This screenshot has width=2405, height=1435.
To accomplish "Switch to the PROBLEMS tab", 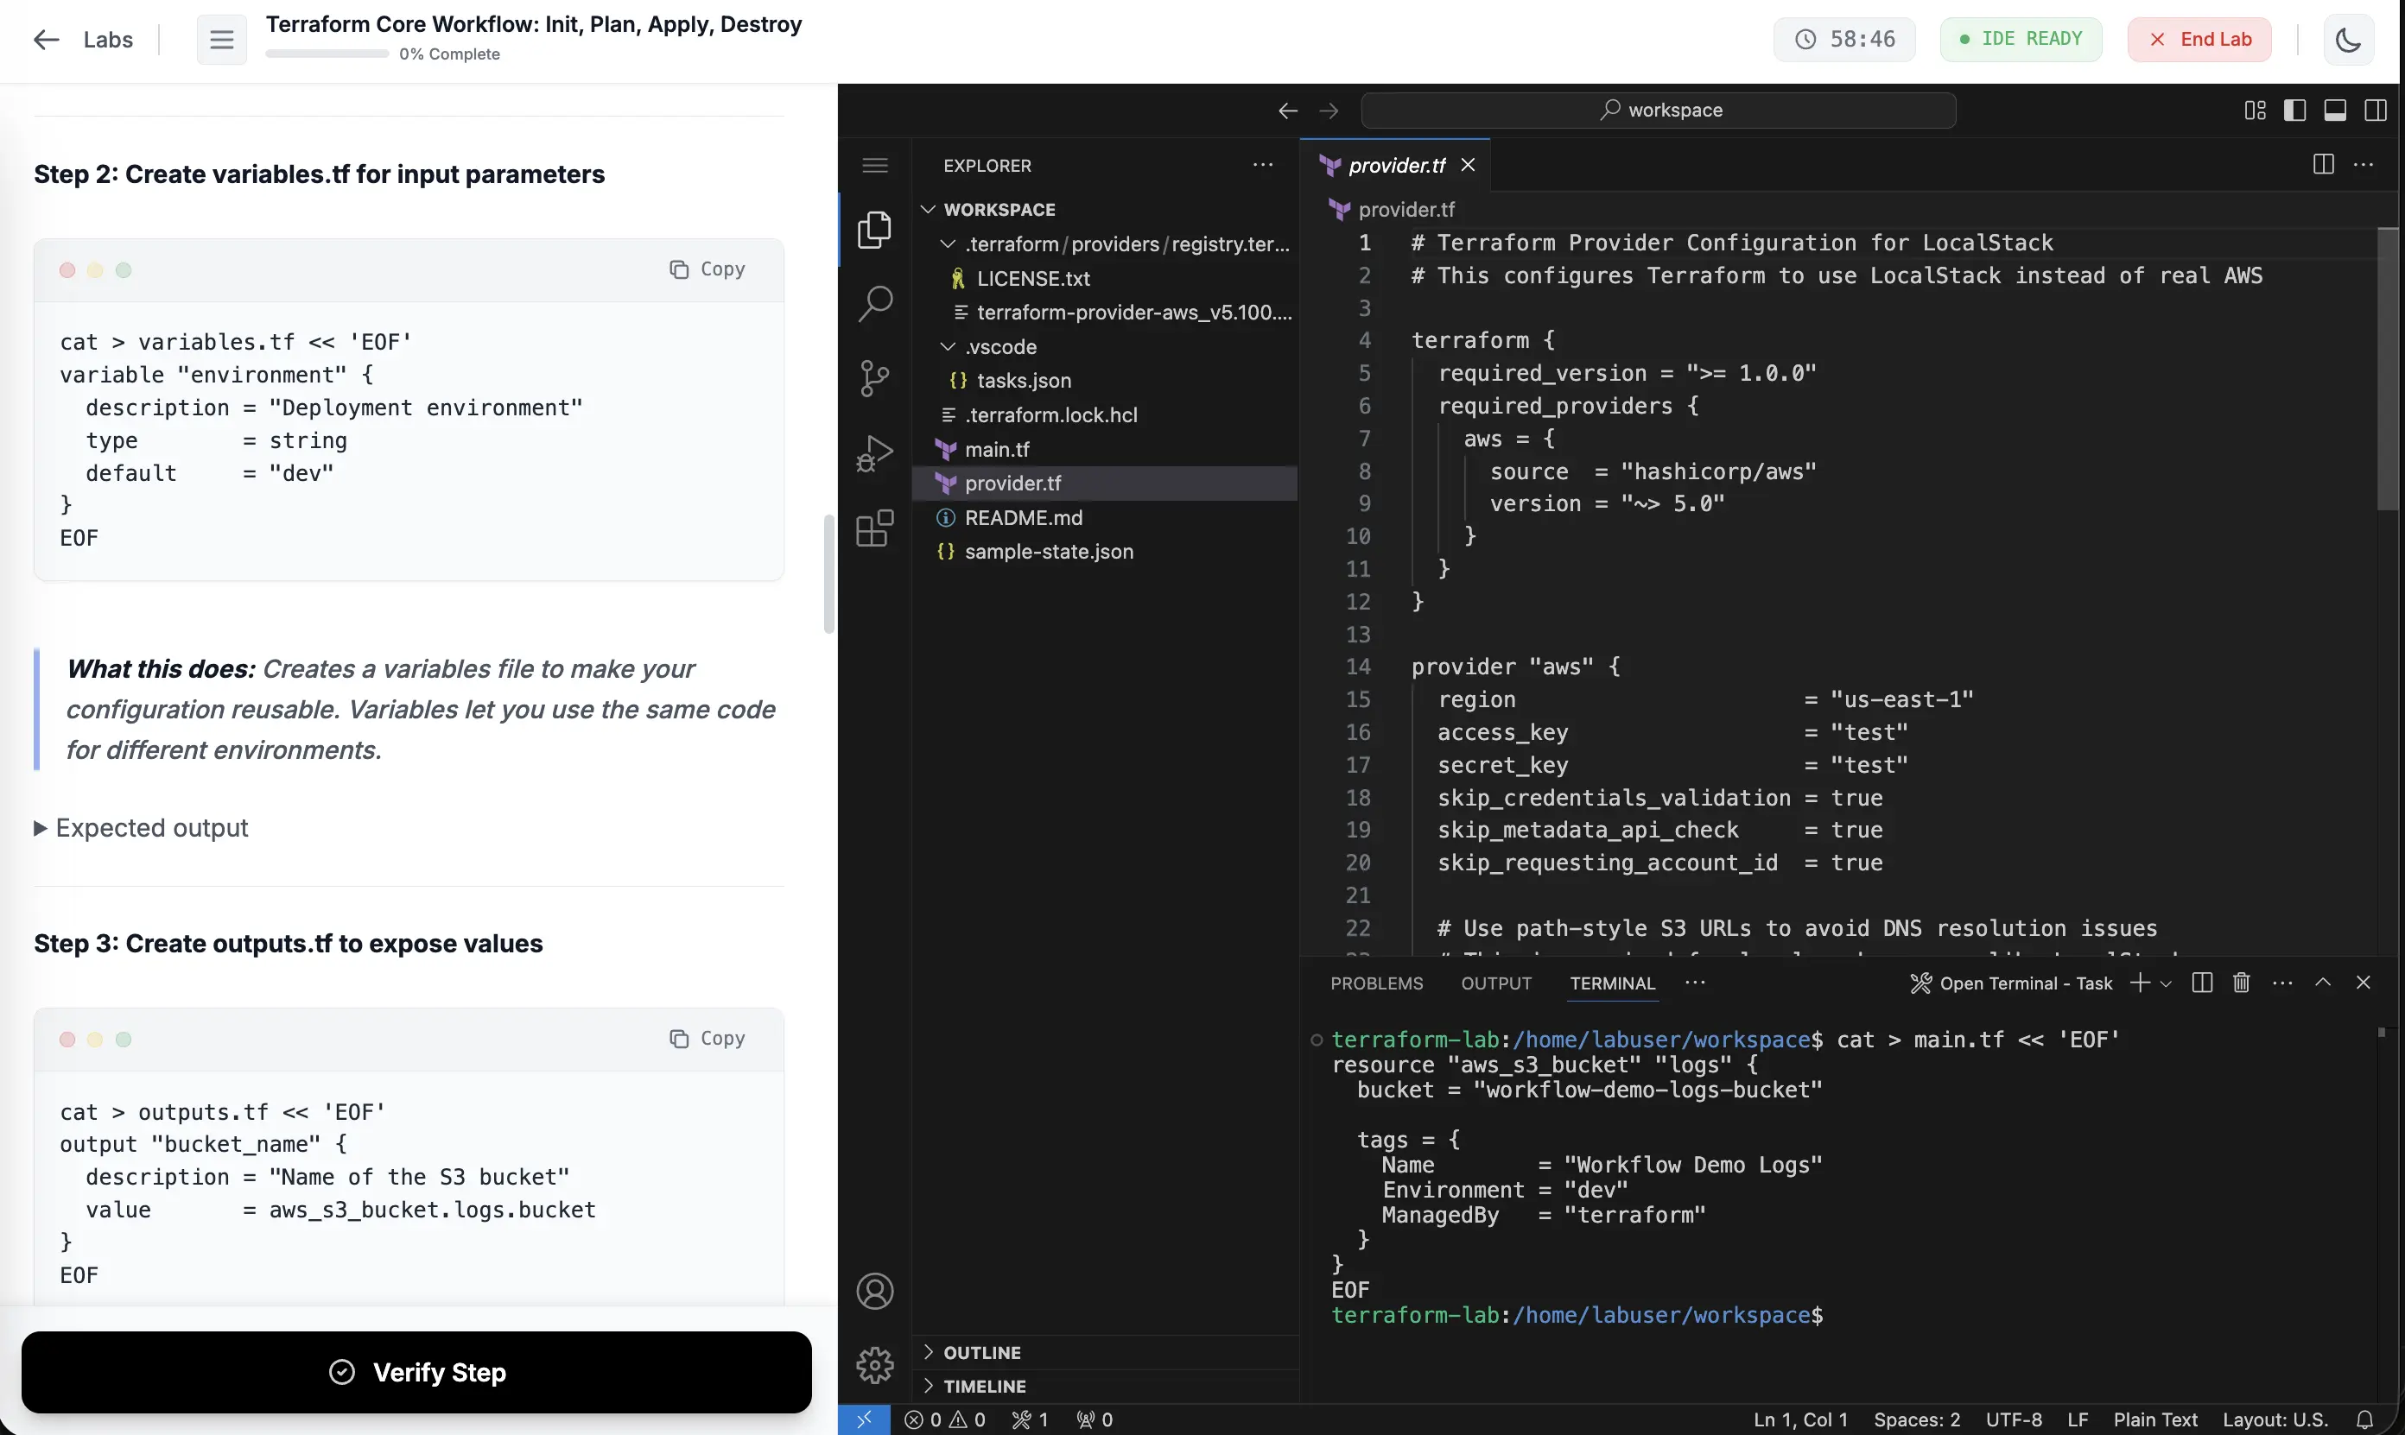I will (x=1377, y=983).
